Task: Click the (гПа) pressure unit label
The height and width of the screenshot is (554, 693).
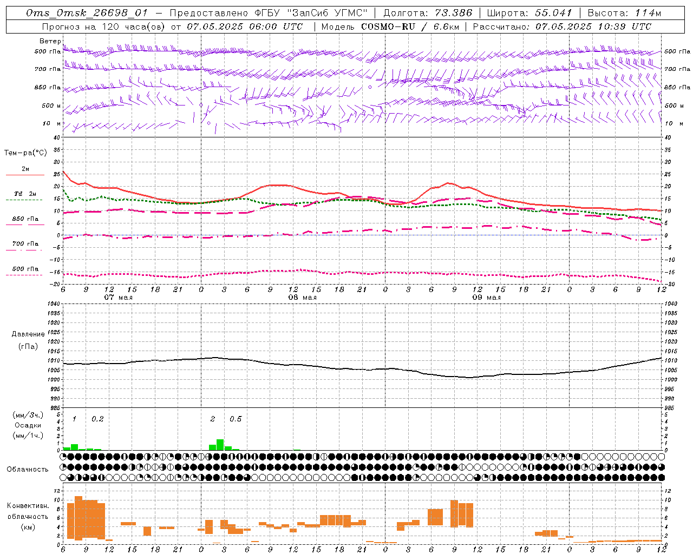Action: point(28,347)
